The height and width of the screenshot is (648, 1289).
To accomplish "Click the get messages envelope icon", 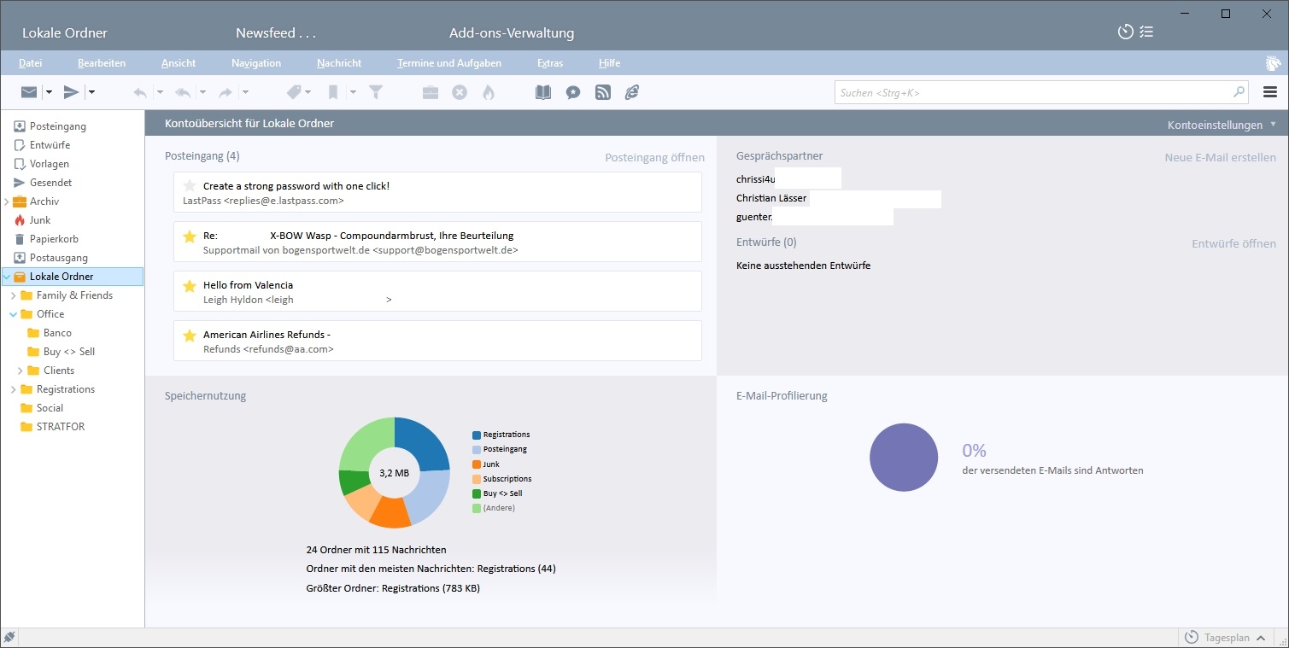I will tap(29, 92).
